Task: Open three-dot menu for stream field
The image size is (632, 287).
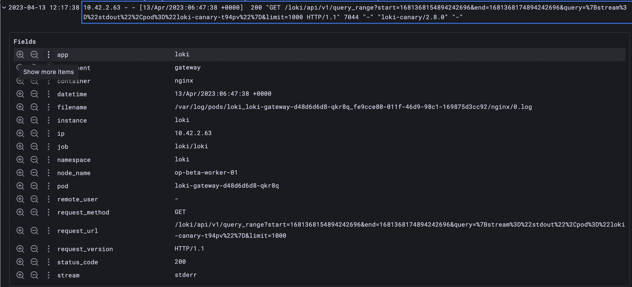Action: (x=49, y=275)
